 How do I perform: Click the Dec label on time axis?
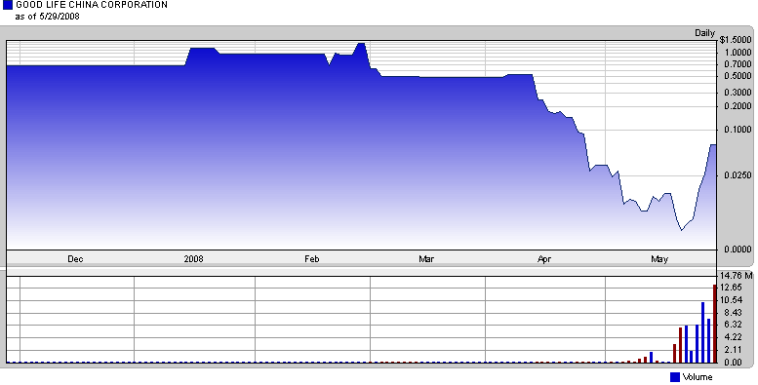pyautogui.click(x=75, y=259)
